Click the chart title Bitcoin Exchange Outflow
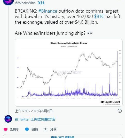 pos(69,43)
